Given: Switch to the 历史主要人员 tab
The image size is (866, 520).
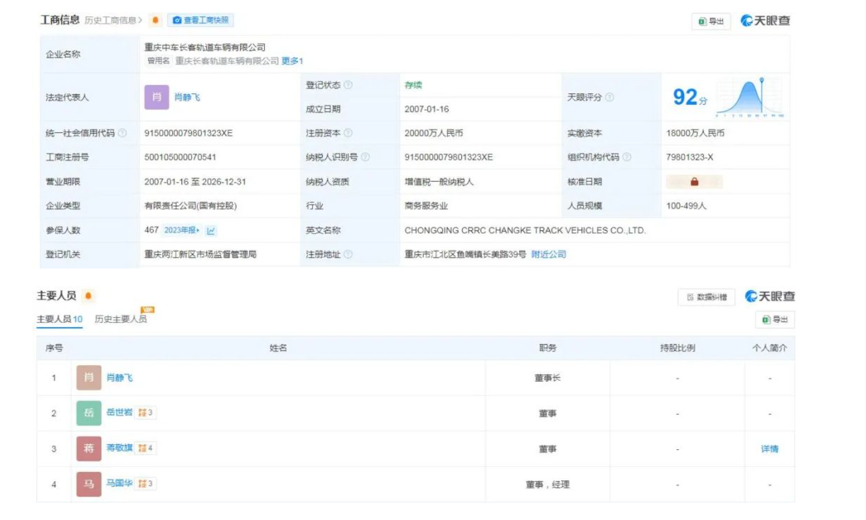Looking at the screenshot, I should (121, 319).
